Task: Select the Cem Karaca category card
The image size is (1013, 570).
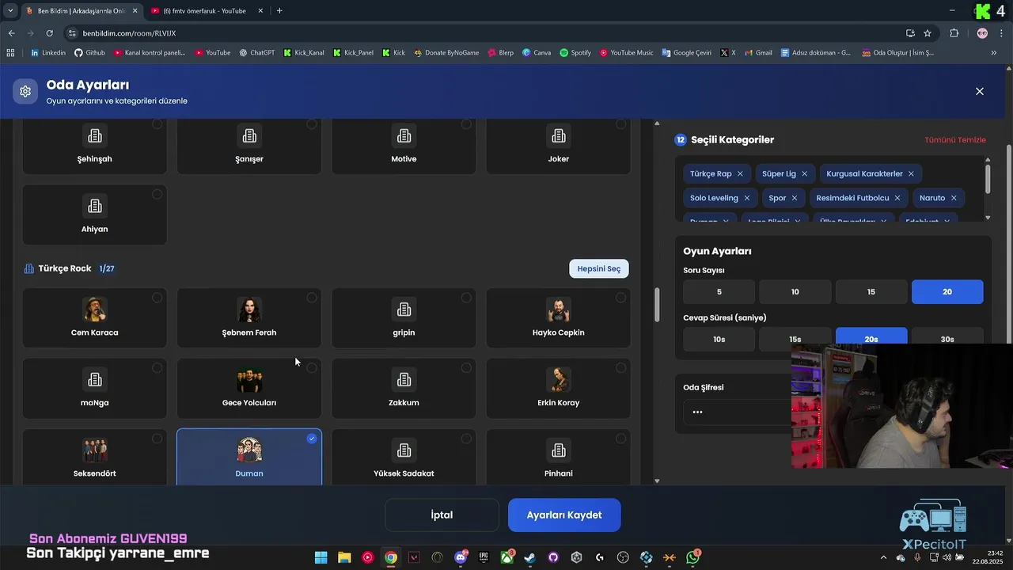Action: (94, 317)
